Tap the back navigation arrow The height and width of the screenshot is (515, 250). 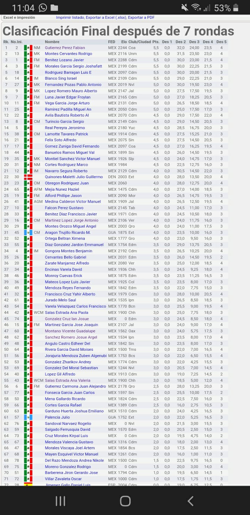click(x=190, y=501)
